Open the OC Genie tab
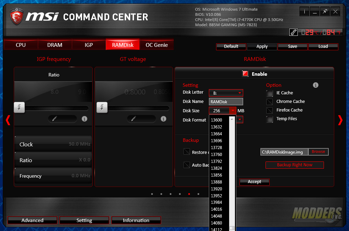The image size is (349, 231). (157, 45)
